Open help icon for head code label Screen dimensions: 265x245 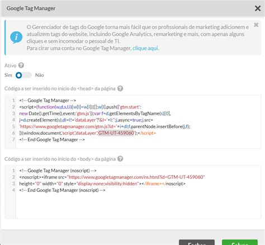(120, 88)
